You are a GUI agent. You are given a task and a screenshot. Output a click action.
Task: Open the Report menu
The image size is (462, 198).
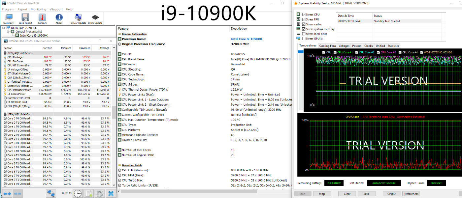(22, 9)
